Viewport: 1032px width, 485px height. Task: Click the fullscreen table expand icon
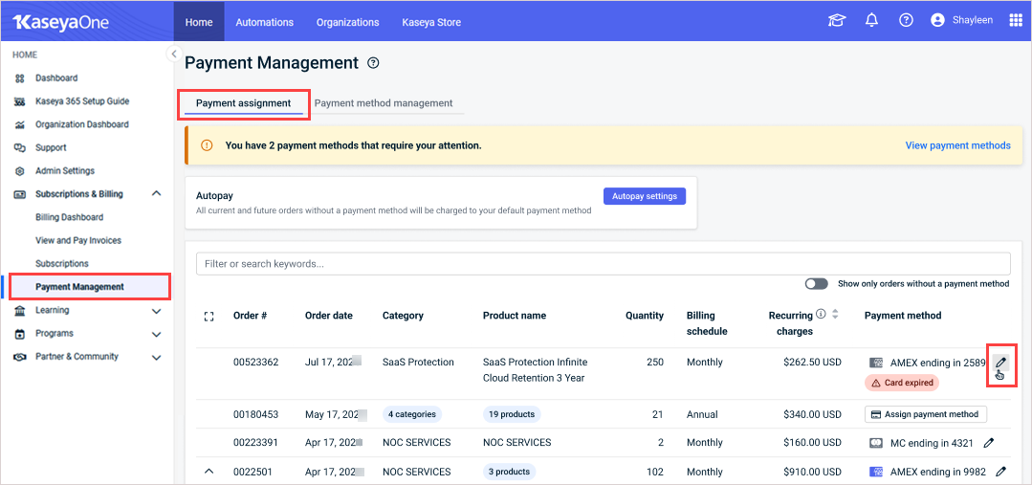(209, 317)
